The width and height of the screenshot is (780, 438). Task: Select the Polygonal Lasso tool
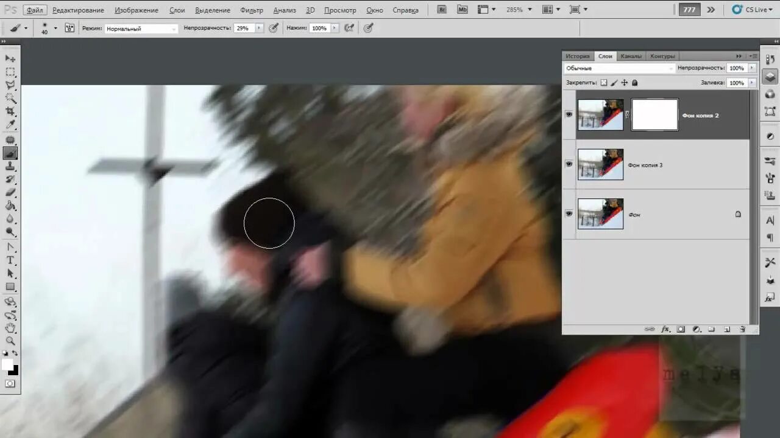10,85
